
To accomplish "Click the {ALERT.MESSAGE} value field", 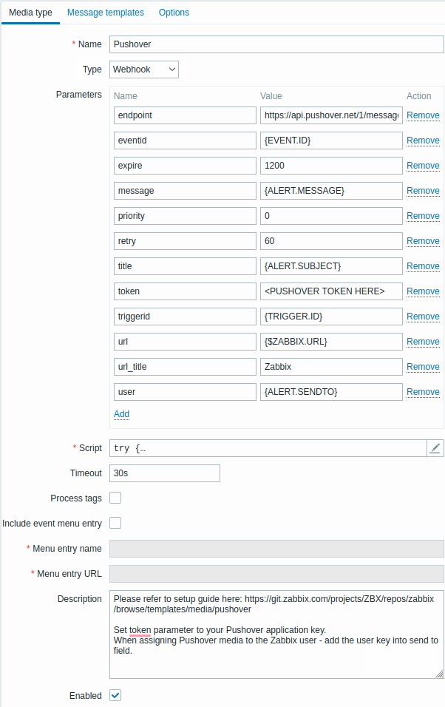I will point(331,191).
